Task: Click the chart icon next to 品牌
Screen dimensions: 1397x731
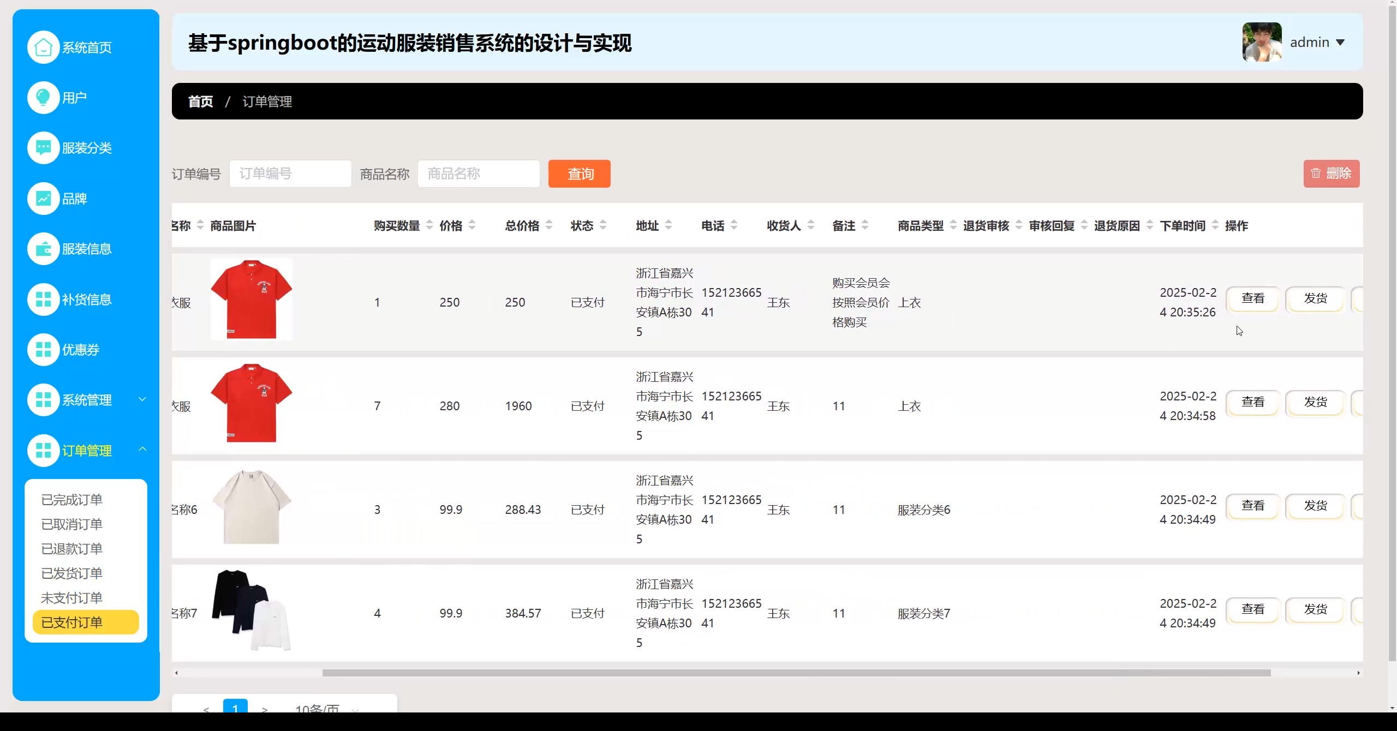Action: click(x=43, y=199)
